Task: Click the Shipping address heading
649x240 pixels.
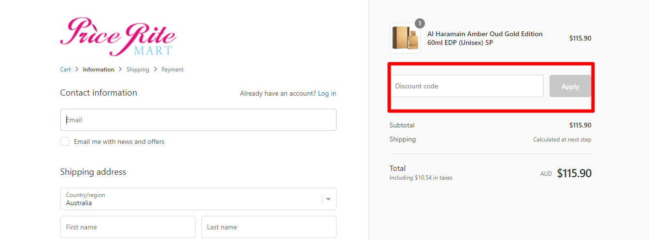Action: 93,172
